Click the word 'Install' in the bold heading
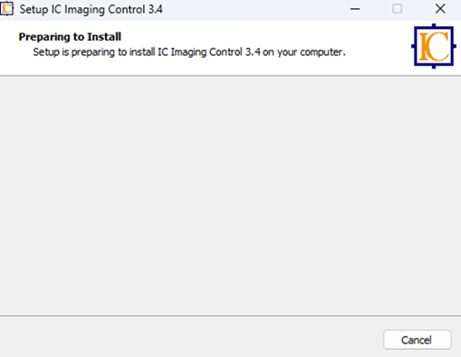The image size is (461, 357). (x=104, y=37)
